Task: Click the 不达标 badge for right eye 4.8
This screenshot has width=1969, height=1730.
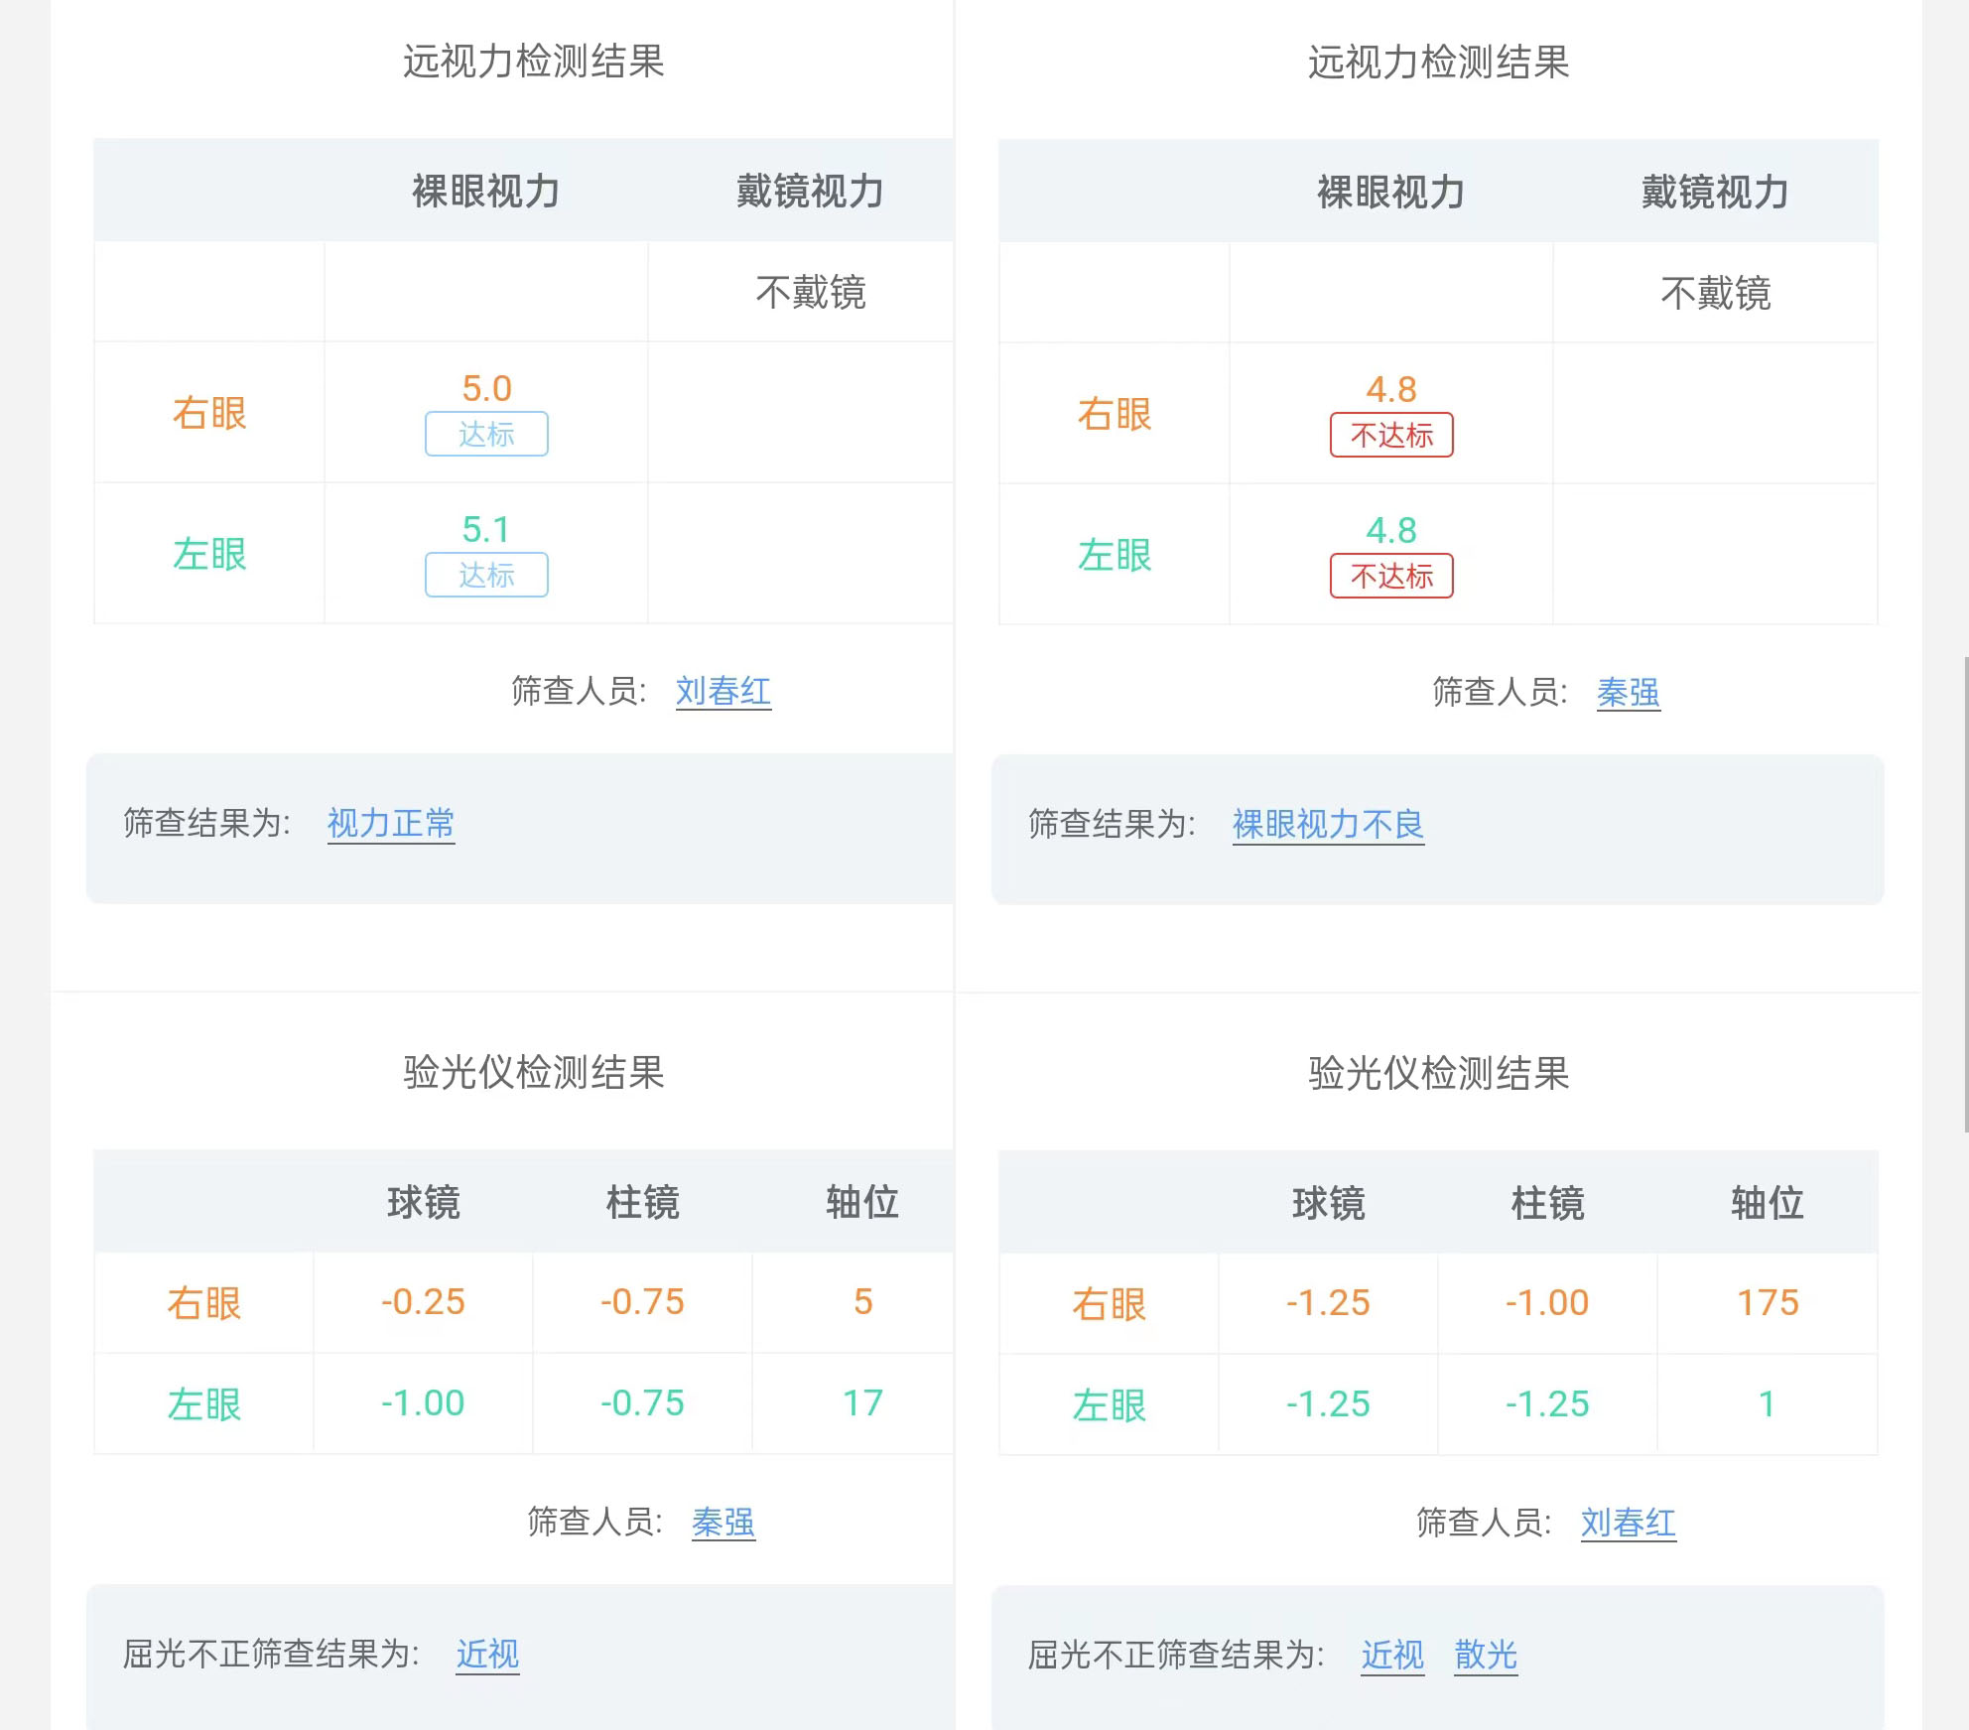Action: [1391, 435]
